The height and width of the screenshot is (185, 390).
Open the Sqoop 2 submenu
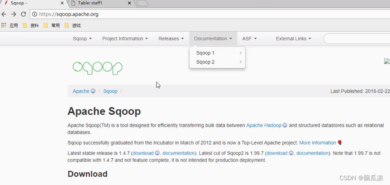click(x=217, y=62)
